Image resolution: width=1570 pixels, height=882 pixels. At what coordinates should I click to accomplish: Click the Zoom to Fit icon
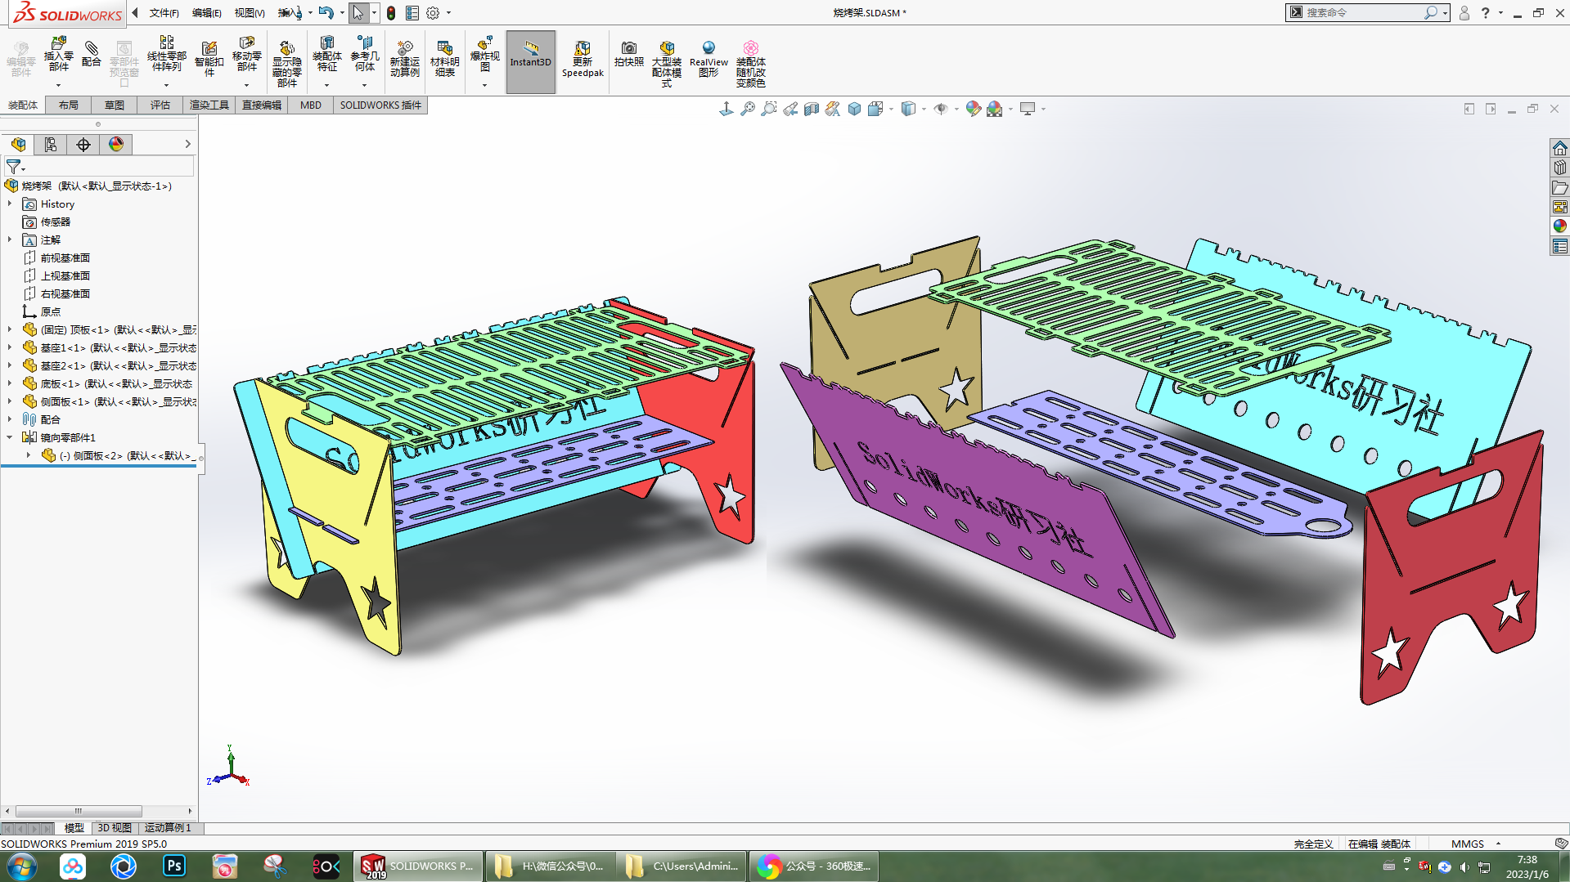(748, 109)
